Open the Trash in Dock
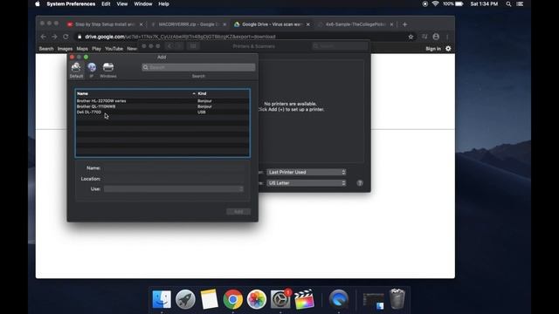 coord(397,299)
